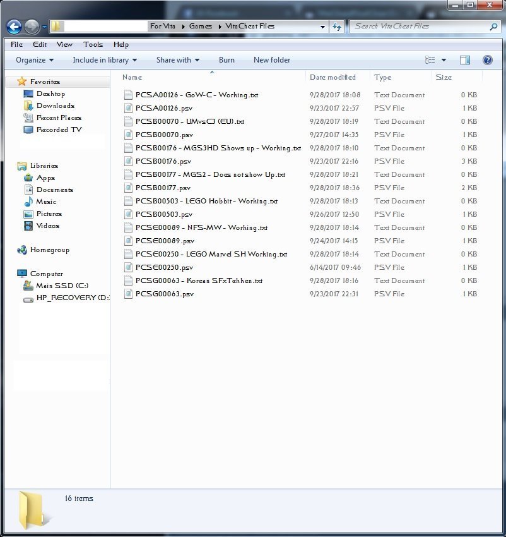The height and width of the screenshot is (537, 506).
Task: Select the PCSB00177.psv file icon
Action: (128, 188)
